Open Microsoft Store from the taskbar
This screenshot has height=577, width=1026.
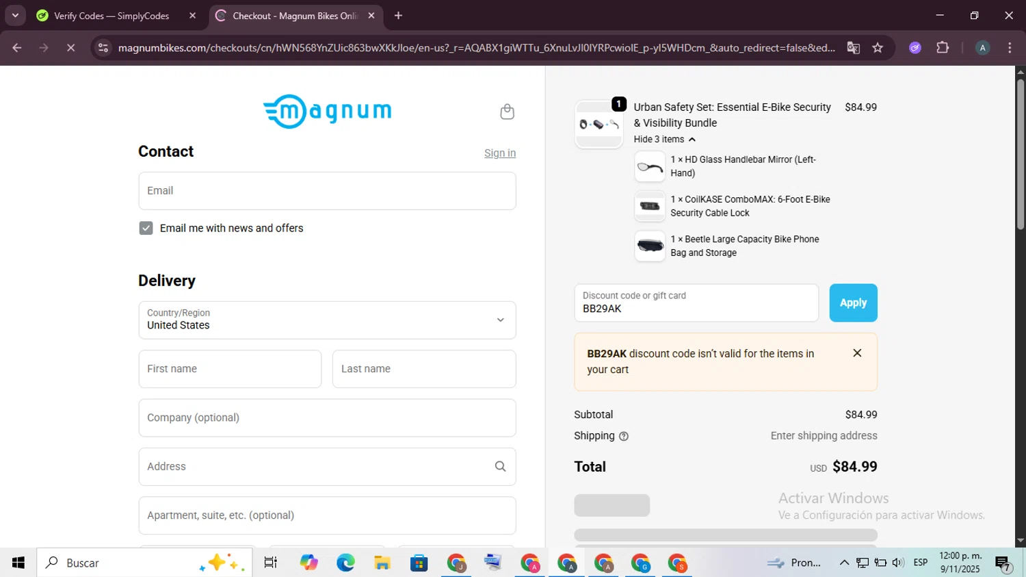coord(419,563)
